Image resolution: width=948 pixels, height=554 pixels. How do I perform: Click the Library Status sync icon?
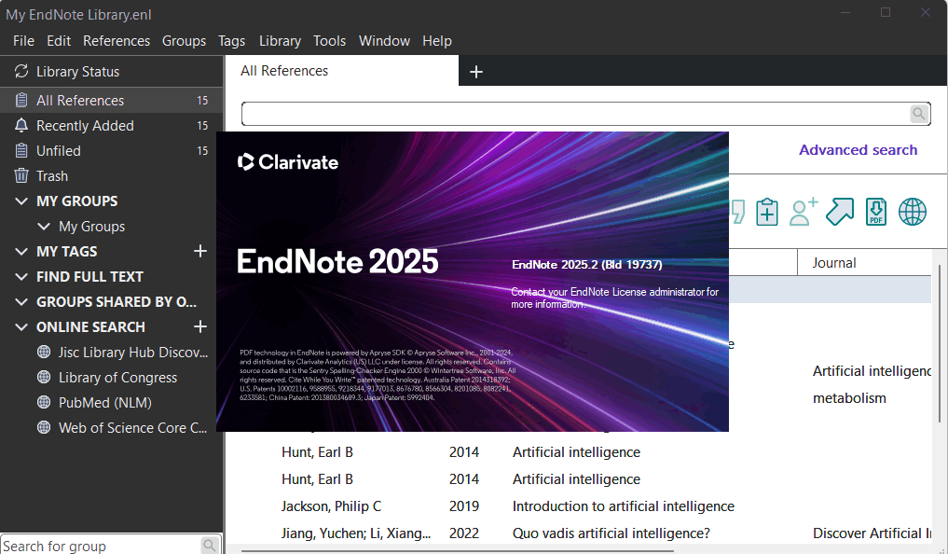click(x=21, y=72)
